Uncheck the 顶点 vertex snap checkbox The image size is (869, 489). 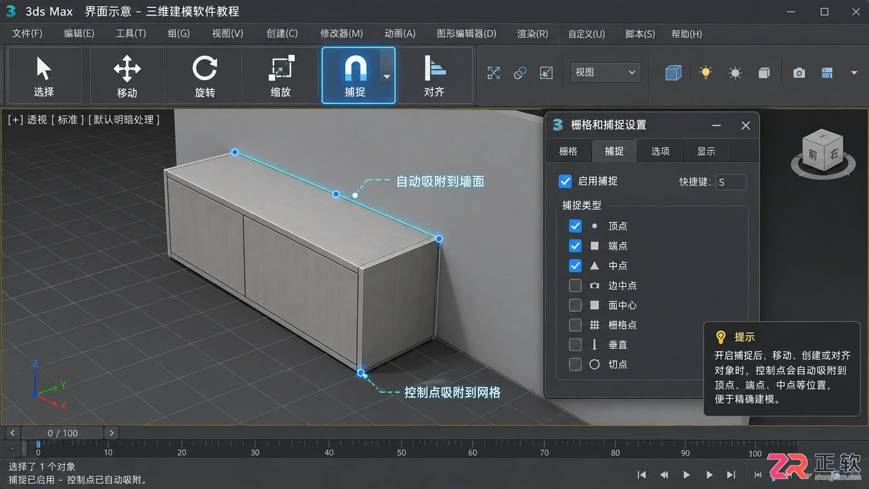click(575, 226)
